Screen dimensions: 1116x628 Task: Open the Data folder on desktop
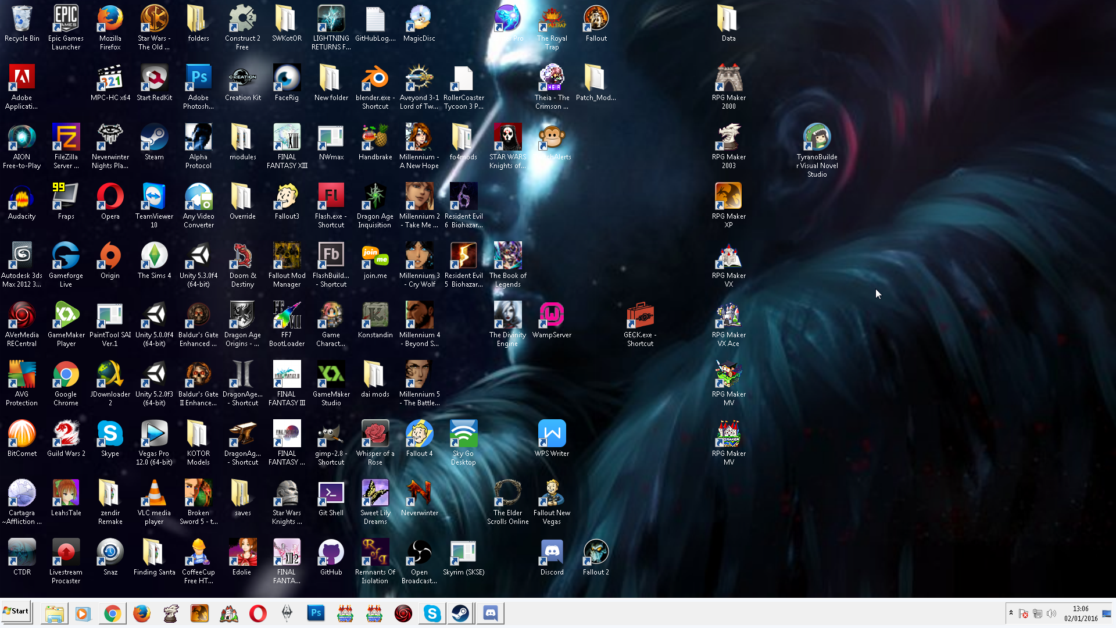tap(728, 24)
